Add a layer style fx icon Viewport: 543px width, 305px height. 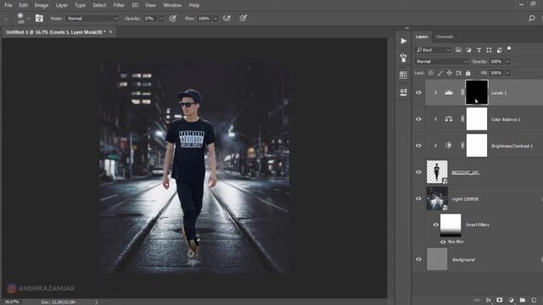(489, 300)
